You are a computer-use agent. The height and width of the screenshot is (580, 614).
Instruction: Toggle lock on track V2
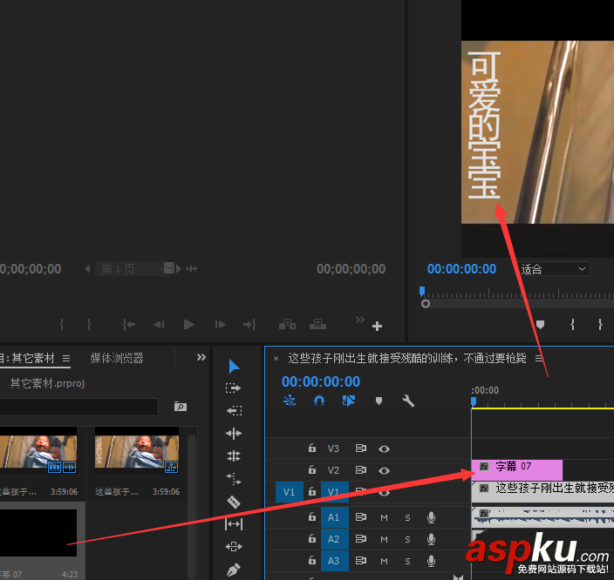click(312, 469)
